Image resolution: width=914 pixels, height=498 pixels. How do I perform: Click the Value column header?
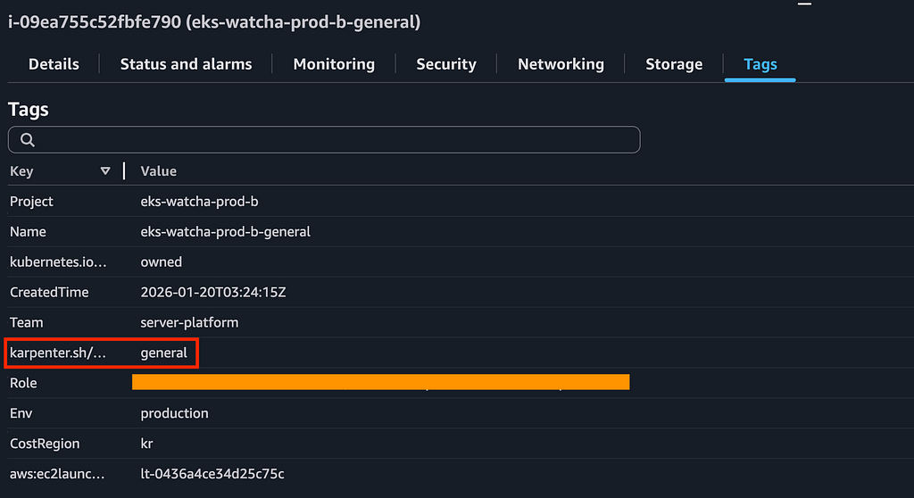pyautogui.click(x=159, y=170)
